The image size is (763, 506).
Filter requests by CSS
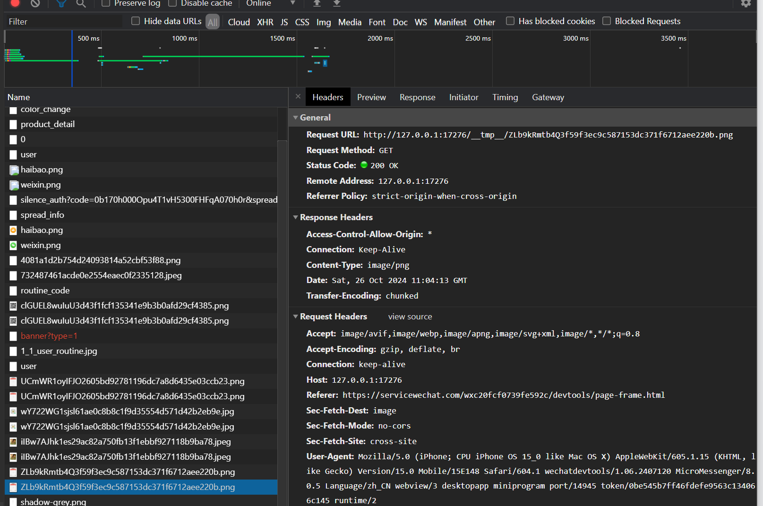pos(302,22)
